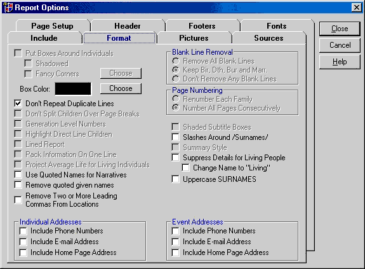Enable Use Quoted Names for Narratives
Screen dimensions: 365x269
point(18,175)
